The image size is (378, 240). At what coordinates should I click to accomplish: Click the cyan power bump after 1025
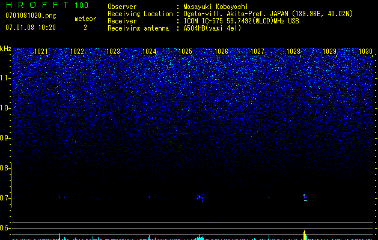pyautogui.click(x=200, y=238)
